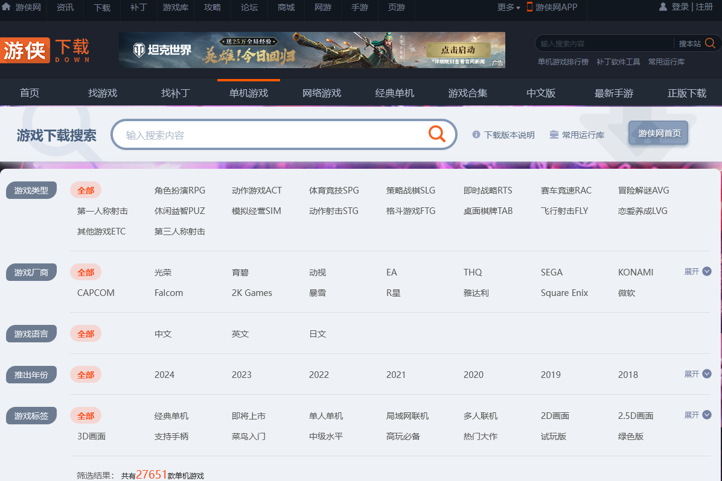Open the 单机游戏排行榜 link
Viewport: 722px width, 481px height.
563,61
